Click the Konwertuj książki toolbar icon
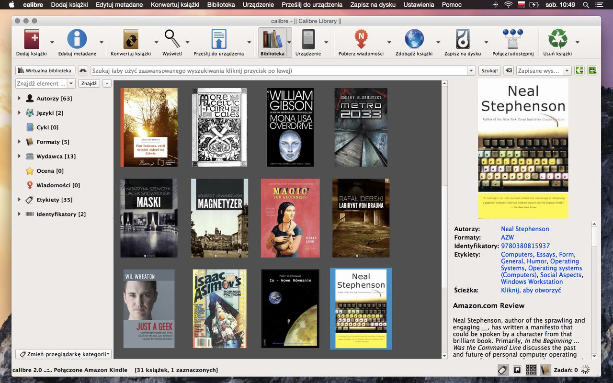 tap(130, 39)
